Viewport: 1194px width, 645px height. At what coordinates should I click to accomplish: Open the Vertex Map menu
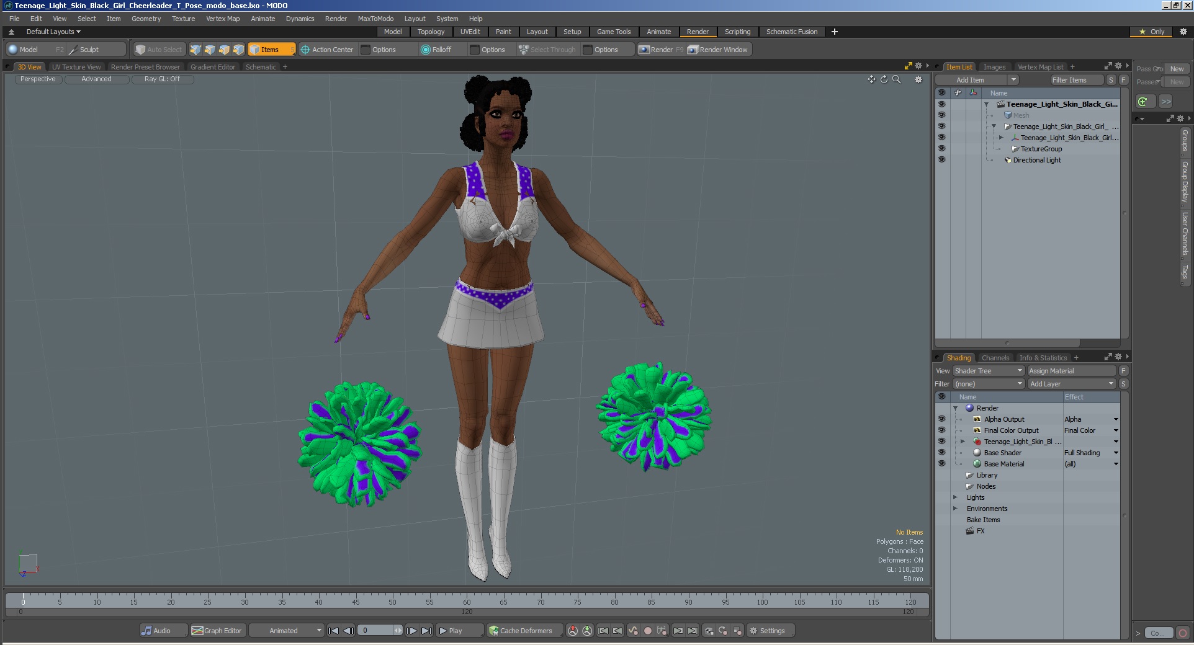coord(223,19)
